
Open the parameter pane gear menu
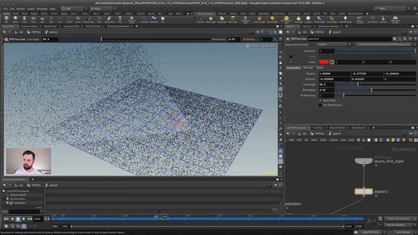click(394, 39)
